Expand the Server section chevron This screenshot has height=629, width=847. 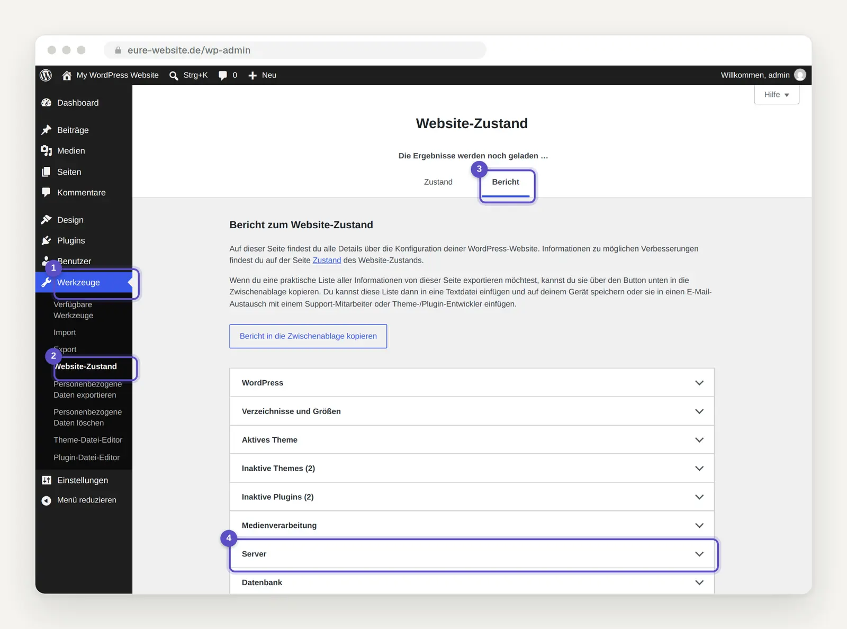pyautogui.click(x=699, y=554)
